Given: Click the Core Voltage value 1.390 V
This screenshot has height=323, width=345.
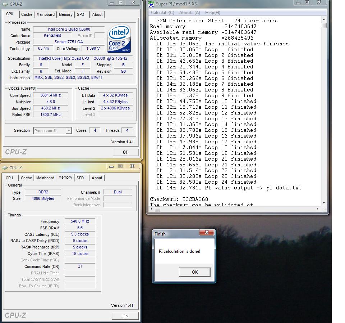Looking at the screenshot, I should (93, 49).
